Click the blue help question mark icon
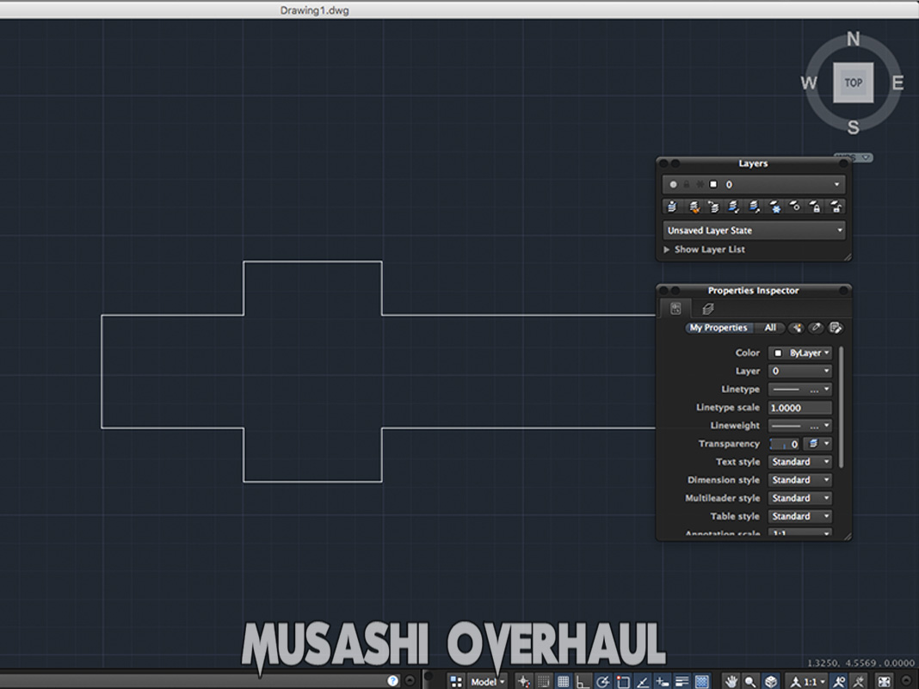Screen dimensions: 919x689 click(x=392, y=680)
